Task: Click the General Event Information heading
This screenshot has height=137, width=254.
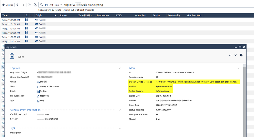Action: [25, 110]
